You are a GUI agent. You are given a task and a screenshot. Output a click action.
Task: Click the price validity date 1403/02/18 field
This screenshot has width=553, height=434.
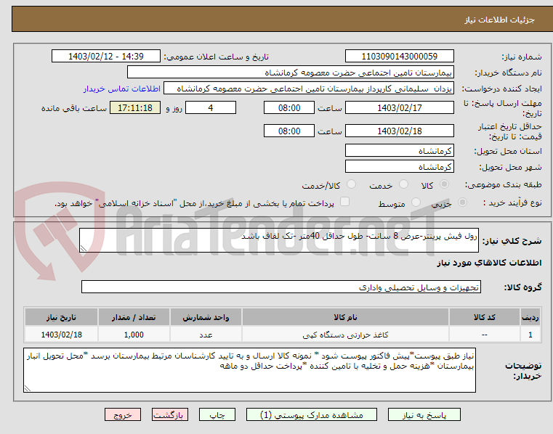399,131
